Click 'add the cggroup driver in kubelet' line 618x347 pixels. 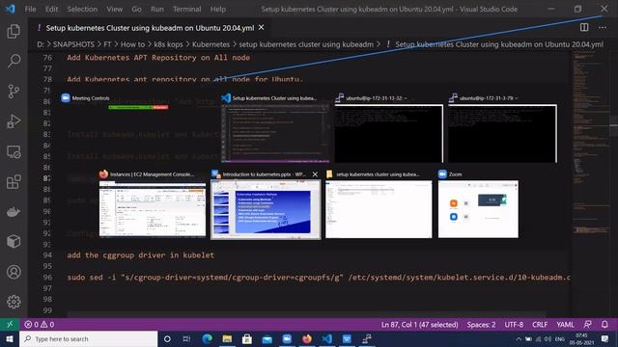pos(141,255)
